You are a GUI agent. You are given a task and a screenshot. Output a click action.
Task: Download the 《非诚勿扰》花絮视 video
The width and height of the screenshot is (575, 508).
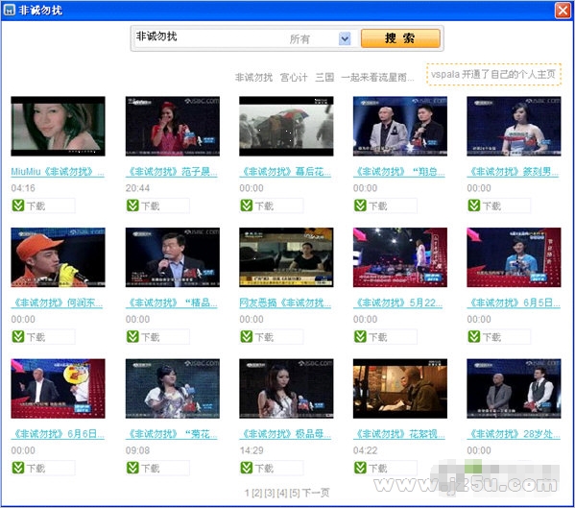(x=385, y=468)
